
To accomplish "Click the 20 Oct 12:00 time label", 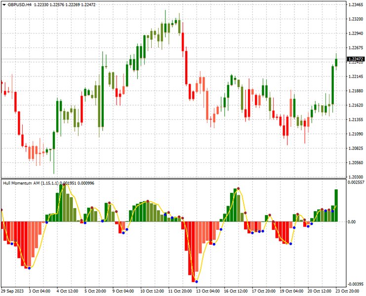I will click(320, 291).
